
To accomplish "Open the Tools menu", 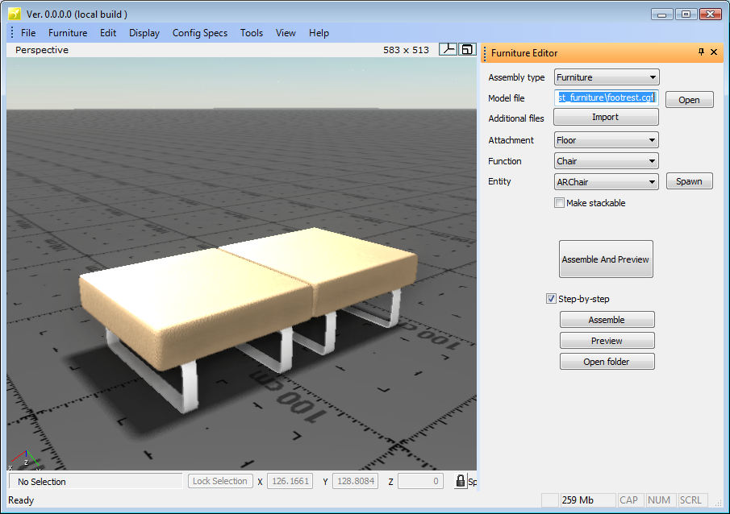I will 252,33.
